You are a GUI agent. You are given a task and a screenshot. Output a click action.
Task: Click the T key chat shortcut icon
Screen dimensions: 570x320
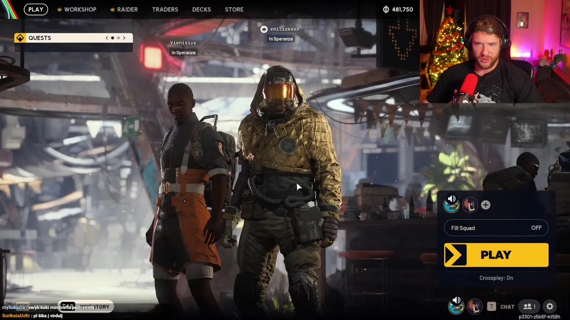coord(491,307)
